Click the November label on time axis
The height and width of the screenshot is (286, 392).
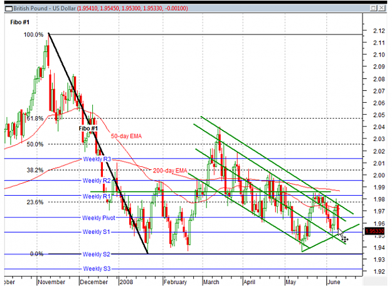51,282
